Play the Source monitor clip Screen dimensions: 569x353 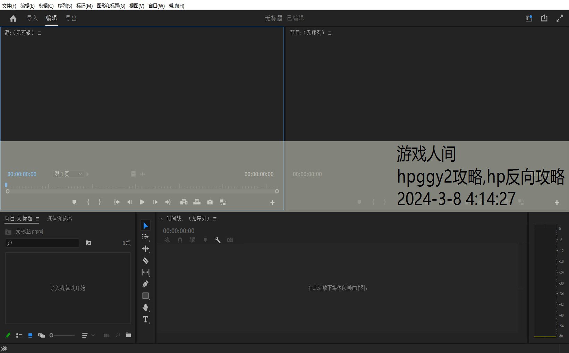[x=142, y=202]
